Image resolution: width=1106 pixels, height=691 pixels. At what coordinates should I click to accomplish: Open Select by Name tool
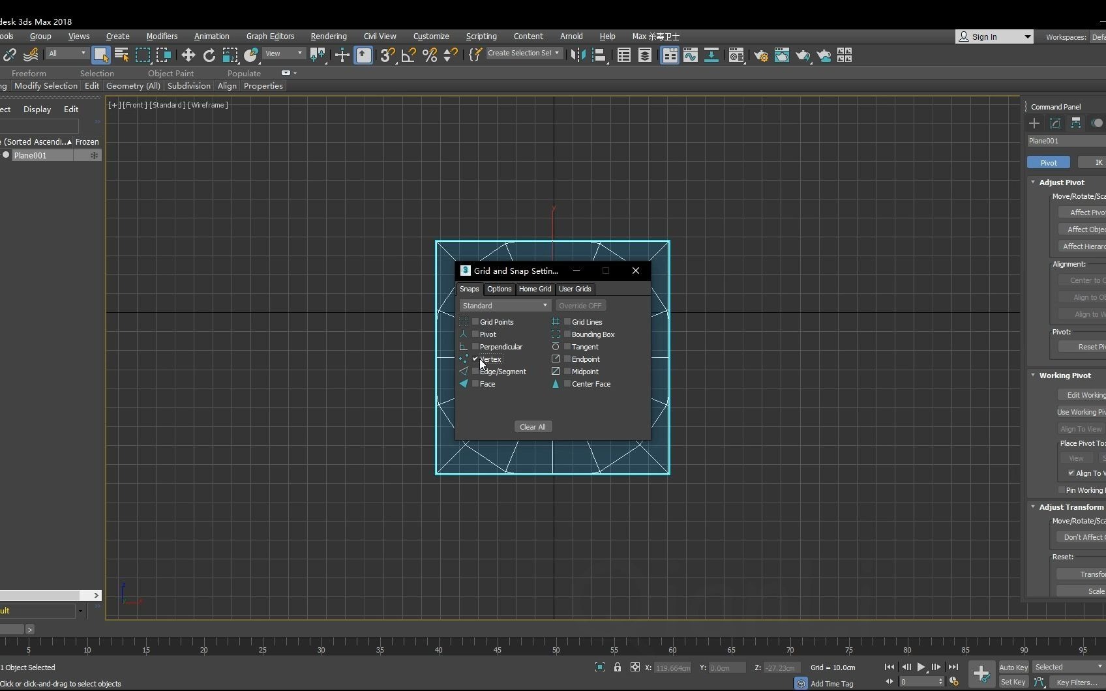pos(121,55)
